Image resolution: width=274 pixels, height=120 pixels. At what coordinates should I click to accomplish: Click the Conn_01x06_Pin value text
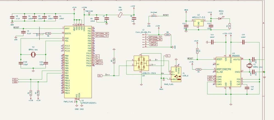[x=143, y=32]
